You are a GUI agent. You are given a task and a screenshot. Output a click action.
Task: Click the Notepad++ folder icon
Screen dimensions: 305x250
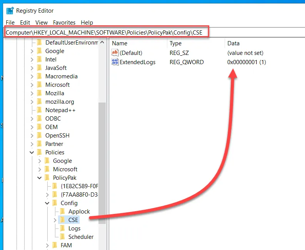click(39, 110)
